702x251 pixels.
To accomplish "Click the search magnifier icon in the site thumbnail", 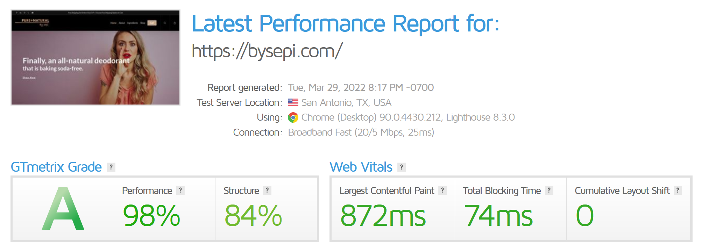I will point(164,23).
